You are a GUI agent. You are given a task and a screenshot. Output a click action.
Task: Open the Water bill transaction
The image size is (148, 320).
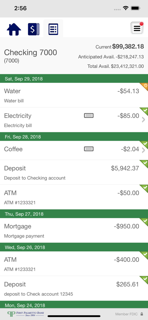(74, 95)
